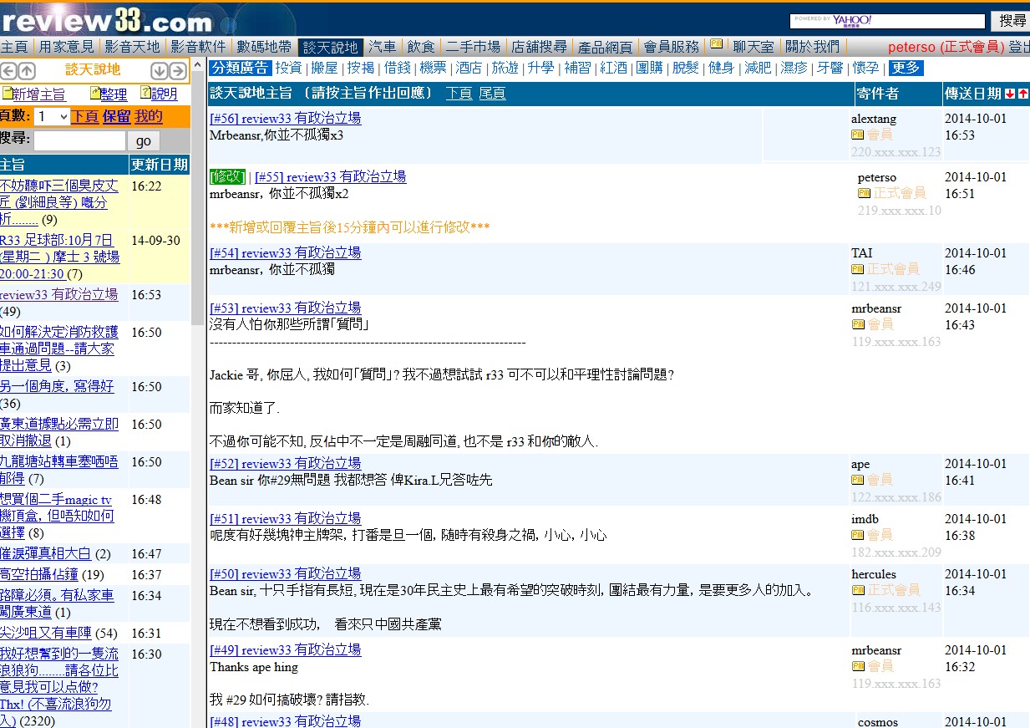Open the 影音天地 navigation menu item
Viewport: 1030px width, 728px height.
(x=132, y=47)
